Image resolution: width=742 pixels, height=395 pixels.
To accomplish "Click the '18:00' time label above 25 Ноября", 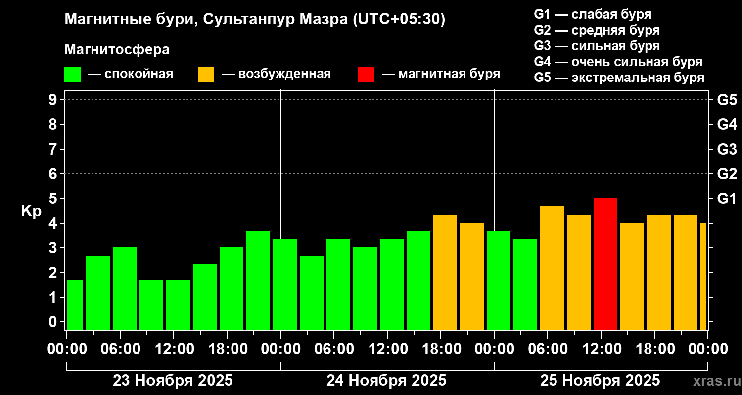I will (654, 349).
